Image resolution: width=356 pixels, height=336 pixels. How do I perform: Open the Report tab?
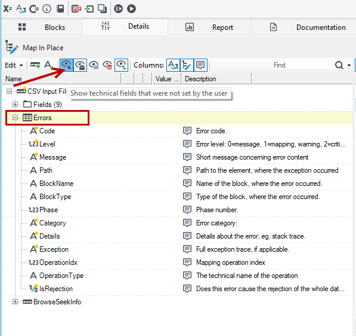click(209, 27)
